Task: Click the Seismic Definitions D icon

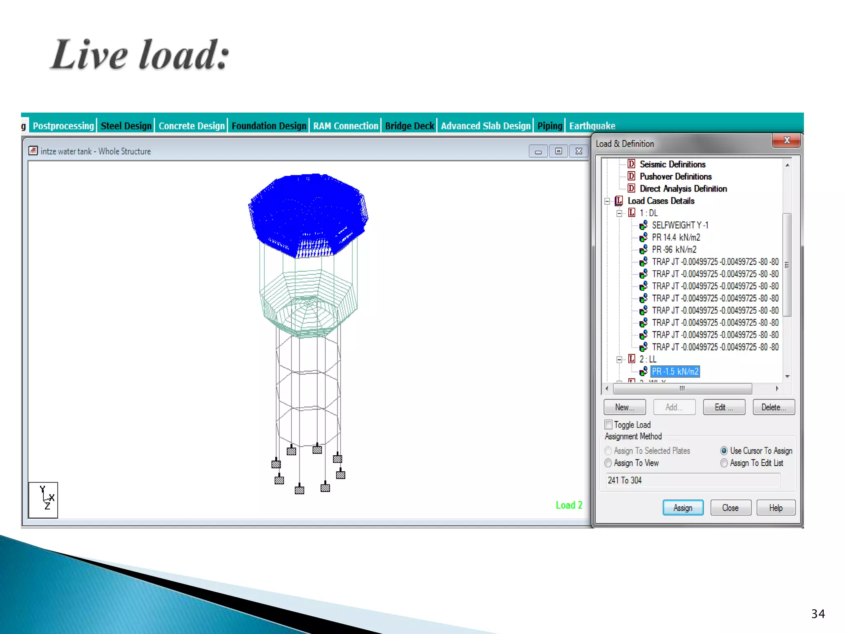Action: coord(631,164)
